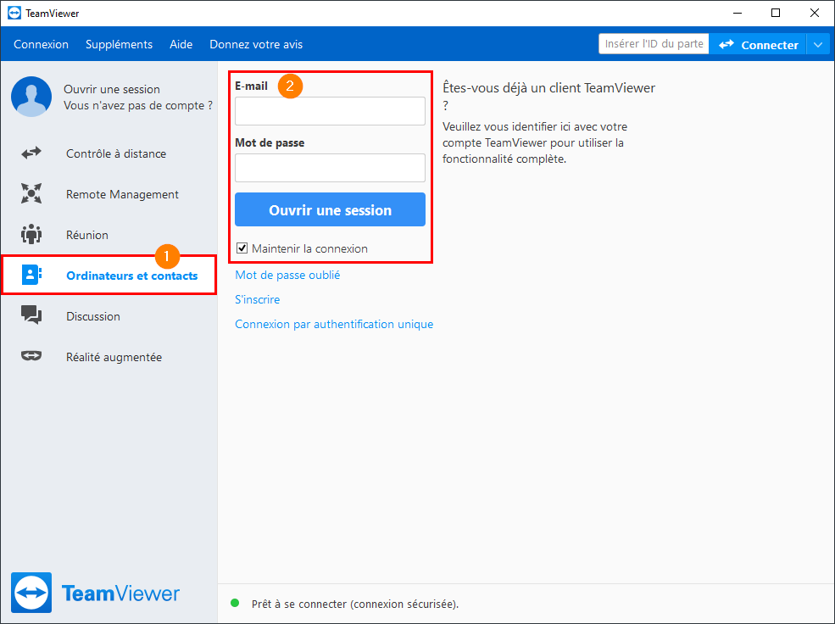Select Ordinateurs et contacts in sidebar

[109, 276]
